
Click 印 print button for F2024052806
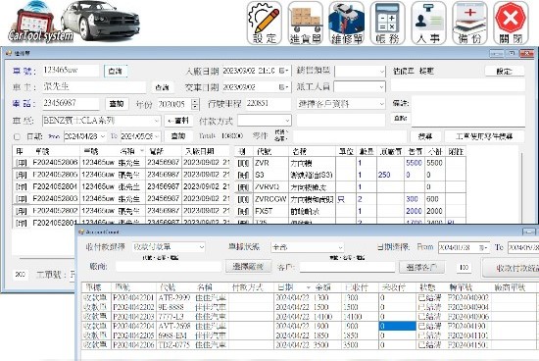21,163
